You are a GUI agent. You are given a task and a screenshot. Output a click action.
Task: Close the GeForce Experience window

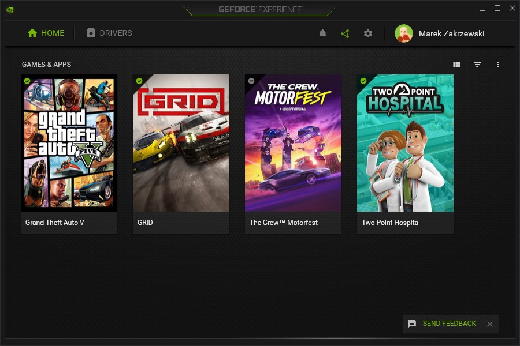[512, 8]
